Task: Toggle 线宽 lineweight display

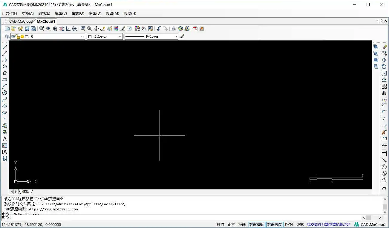Action: coord(300,224)
